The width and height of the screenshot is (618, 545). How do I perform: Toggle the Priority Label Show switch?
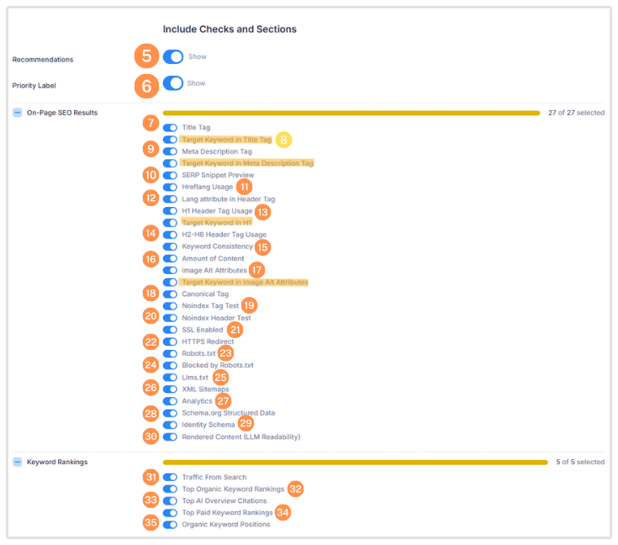[x=173, y=83]
